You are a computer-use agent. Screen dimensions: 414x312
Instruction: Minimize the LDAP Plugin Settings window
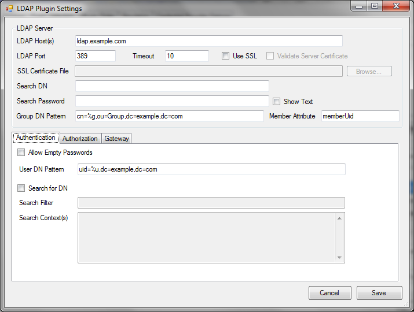(x=359, y=6)
